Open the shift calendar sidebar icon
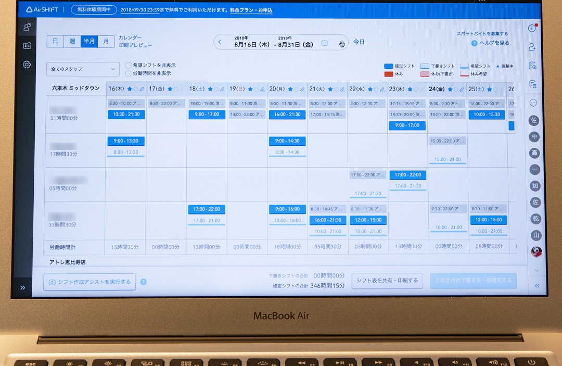562x366 pixels. point(27,45)
